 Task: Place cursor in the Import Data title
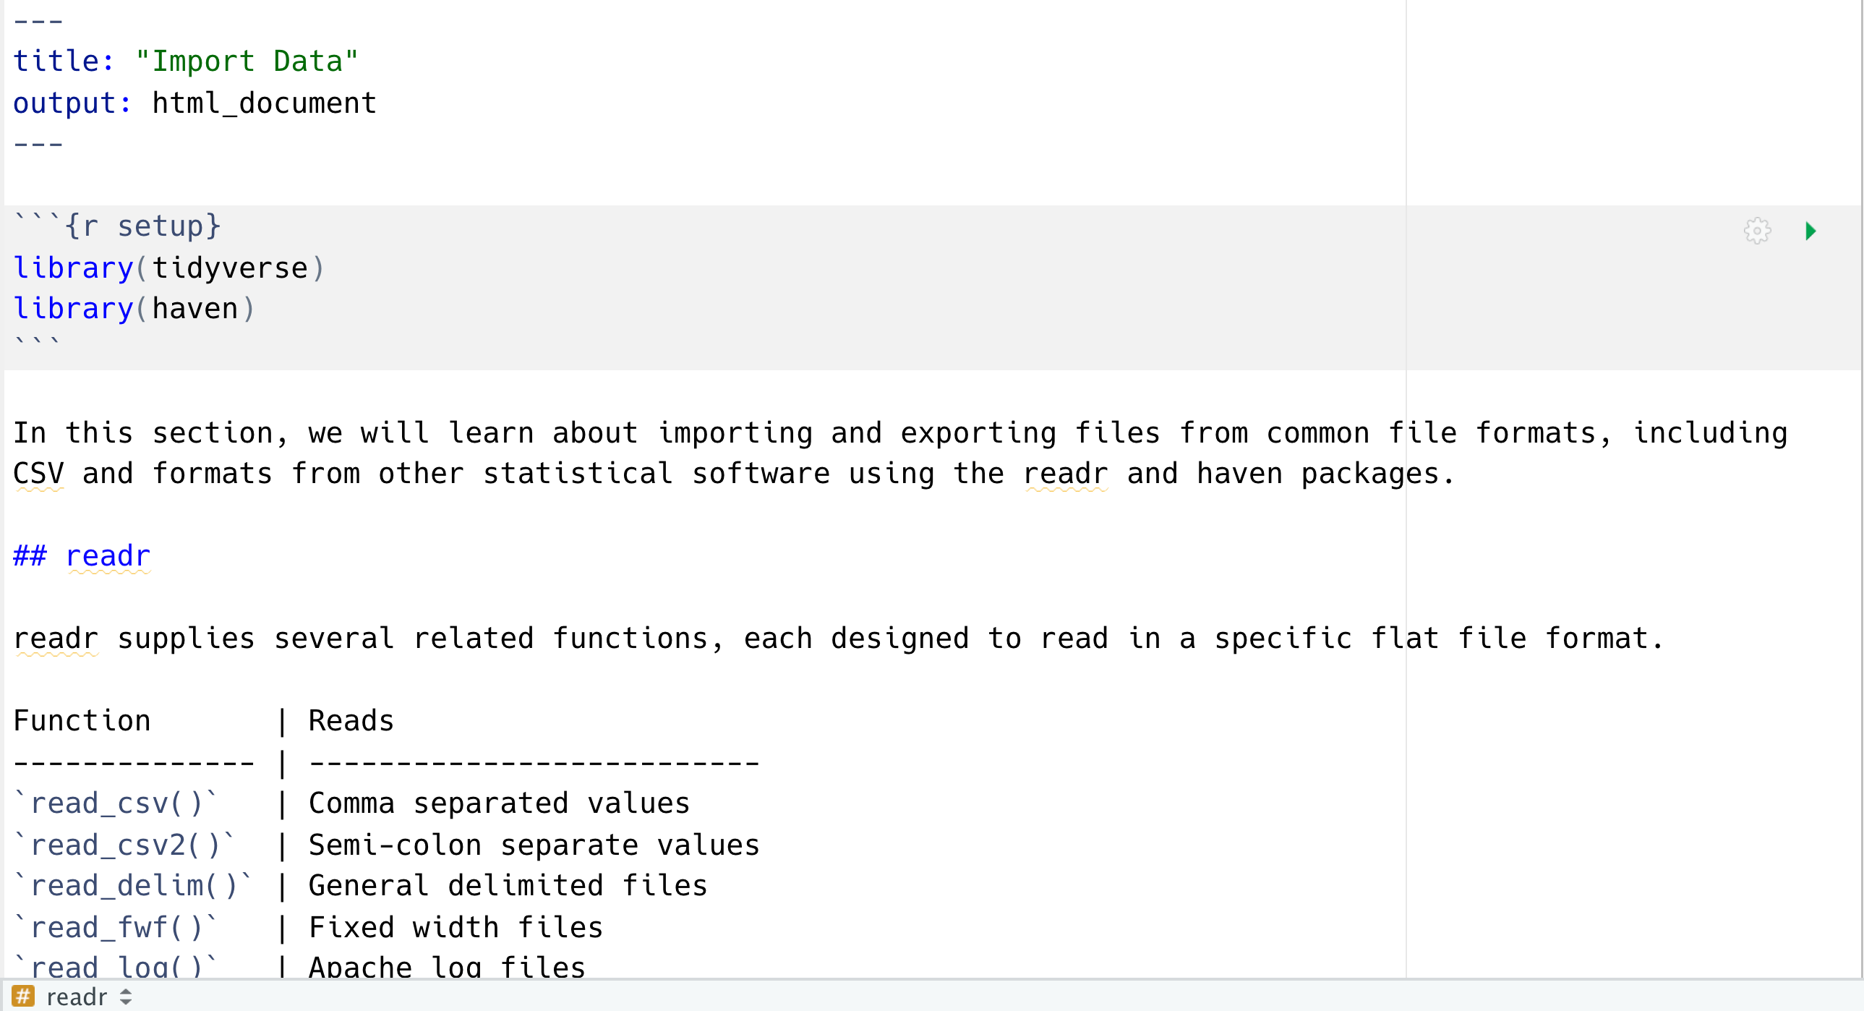click(247, 61)
